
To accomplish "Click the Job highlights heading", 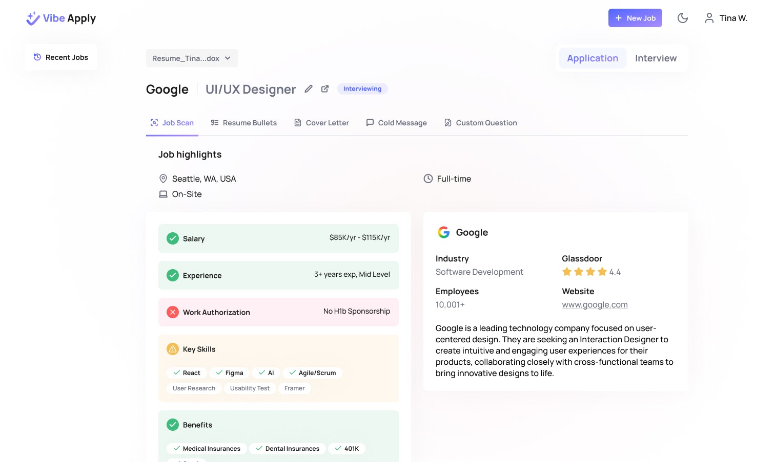I will click(x=190, y=155).
